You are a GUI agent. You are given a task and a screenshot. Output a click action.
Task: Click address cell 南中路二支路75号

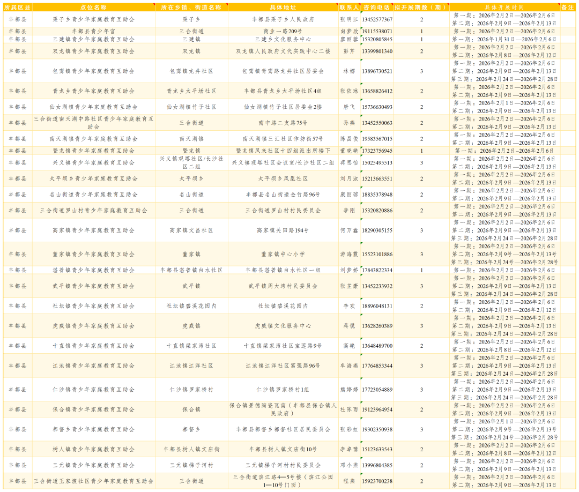tap(283, 123)
